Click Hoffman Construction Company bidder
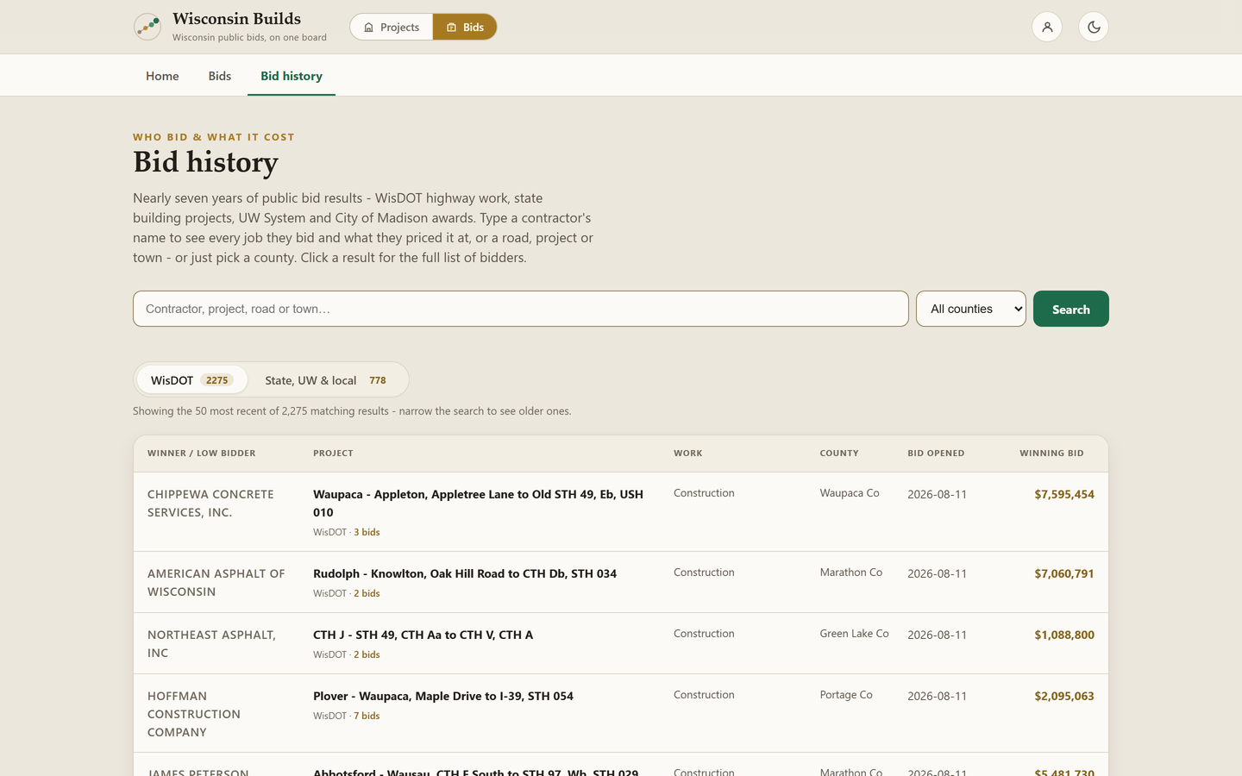1242x776 pixels. coord(194,714)
